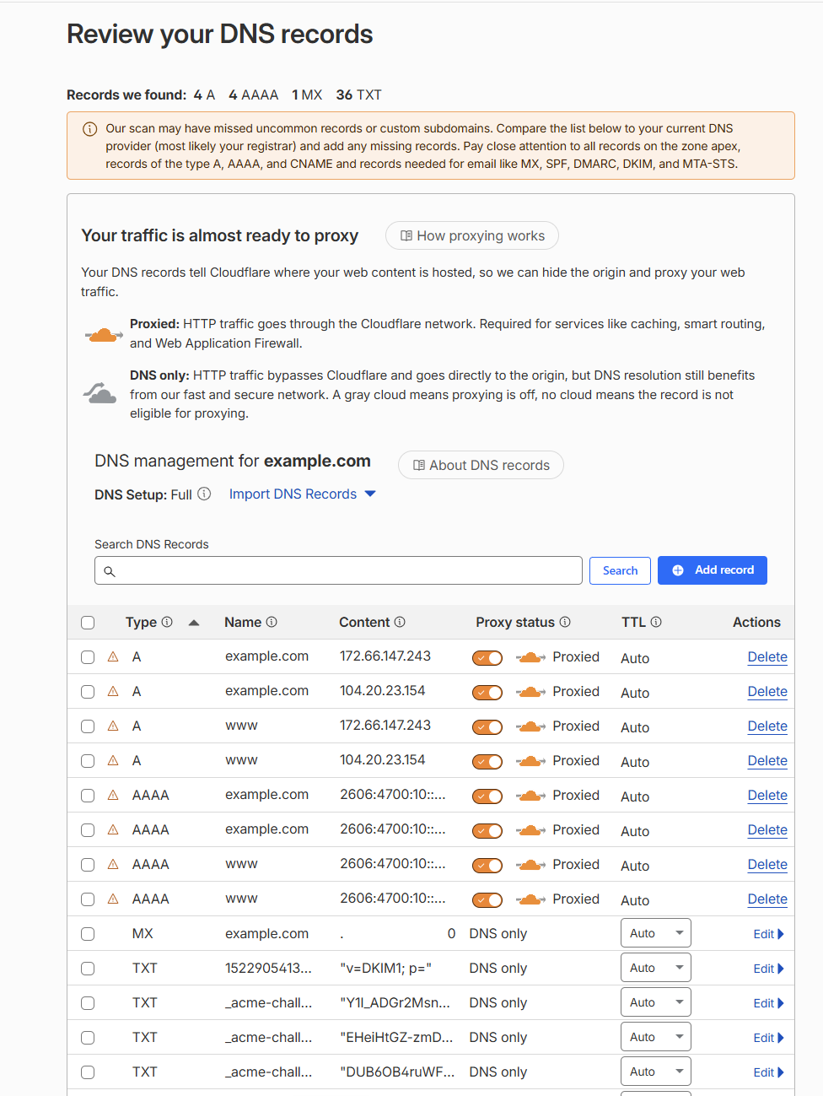Click the "4 AAAA" records found count
823x1096 pixels.
(253, 94)
